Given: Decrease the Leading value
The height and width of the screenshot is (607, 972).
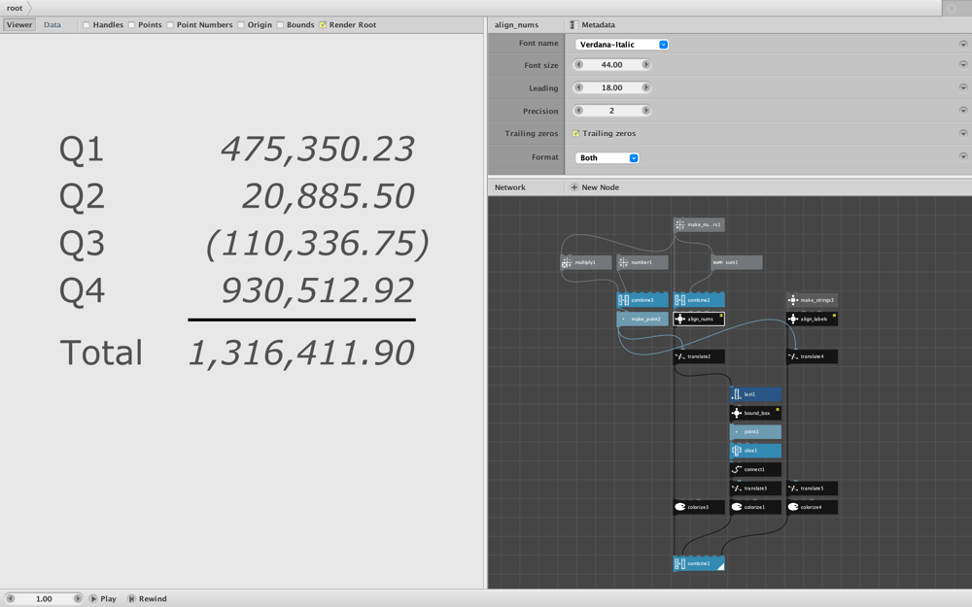Looking at the screenshot, I should (579, 87).
